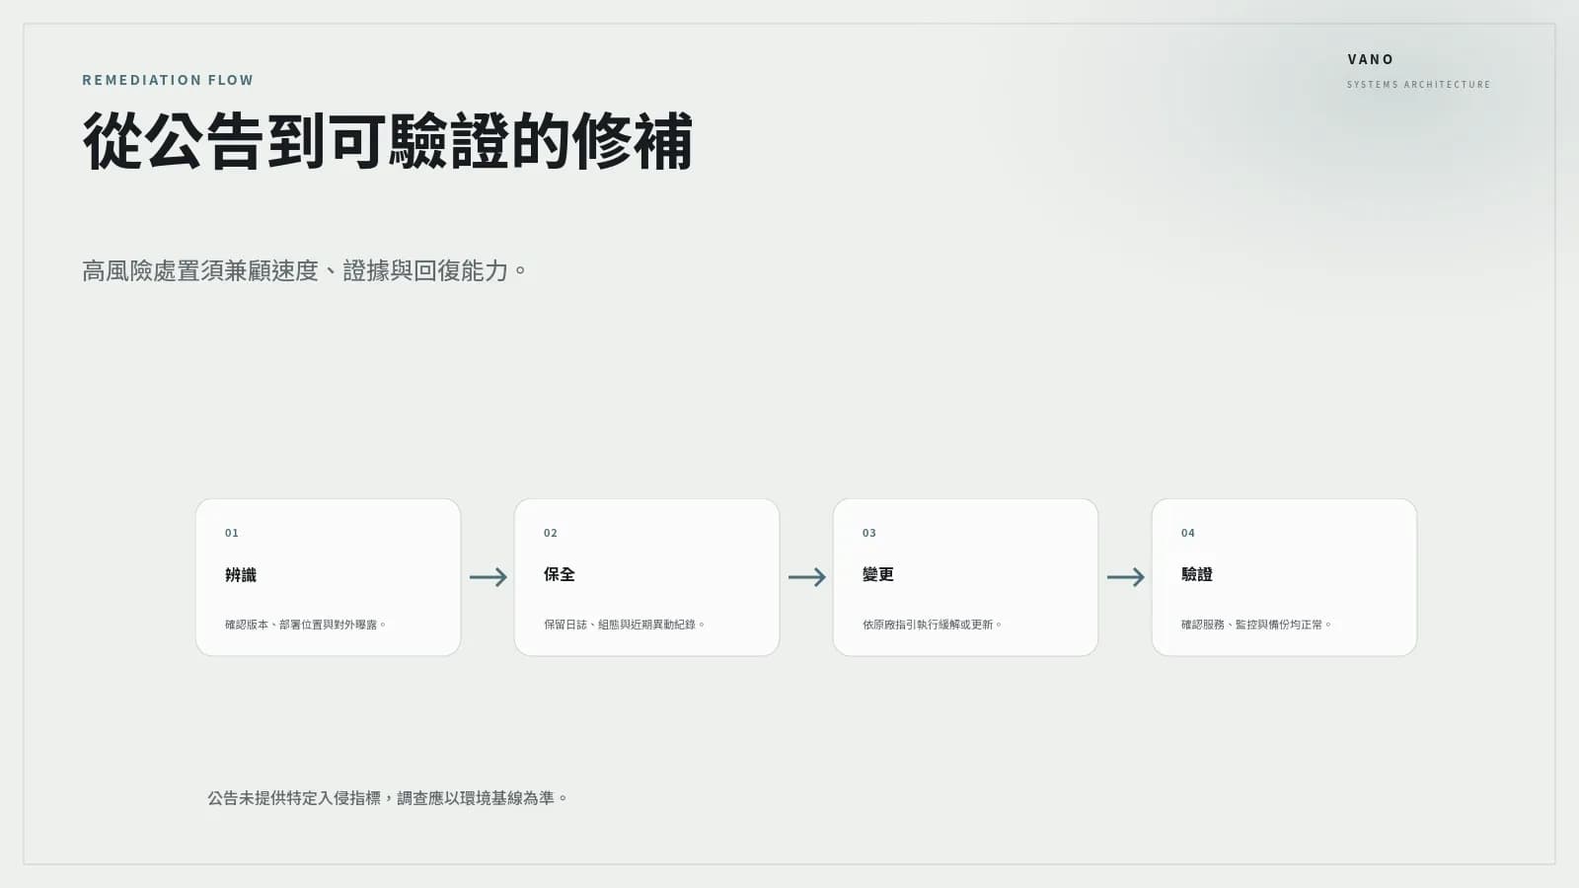The height and width of the screenshot is (888, 1579).
Task: Click the VANO brand name
Action: click(1371, 59)
